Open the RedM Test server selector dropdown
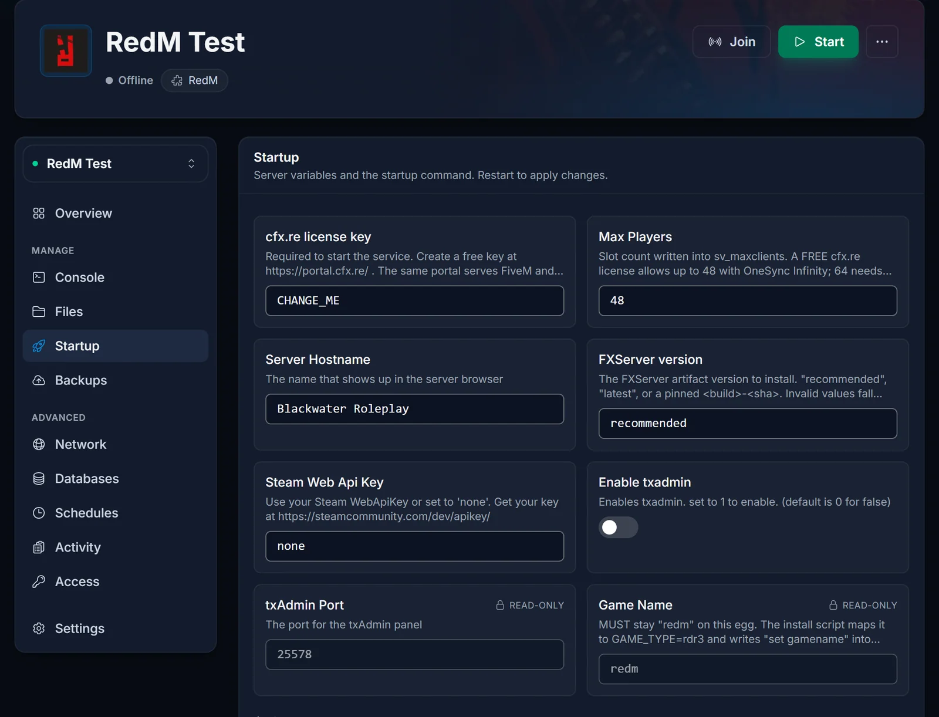 pyautogui.click(x=116, y=164)
